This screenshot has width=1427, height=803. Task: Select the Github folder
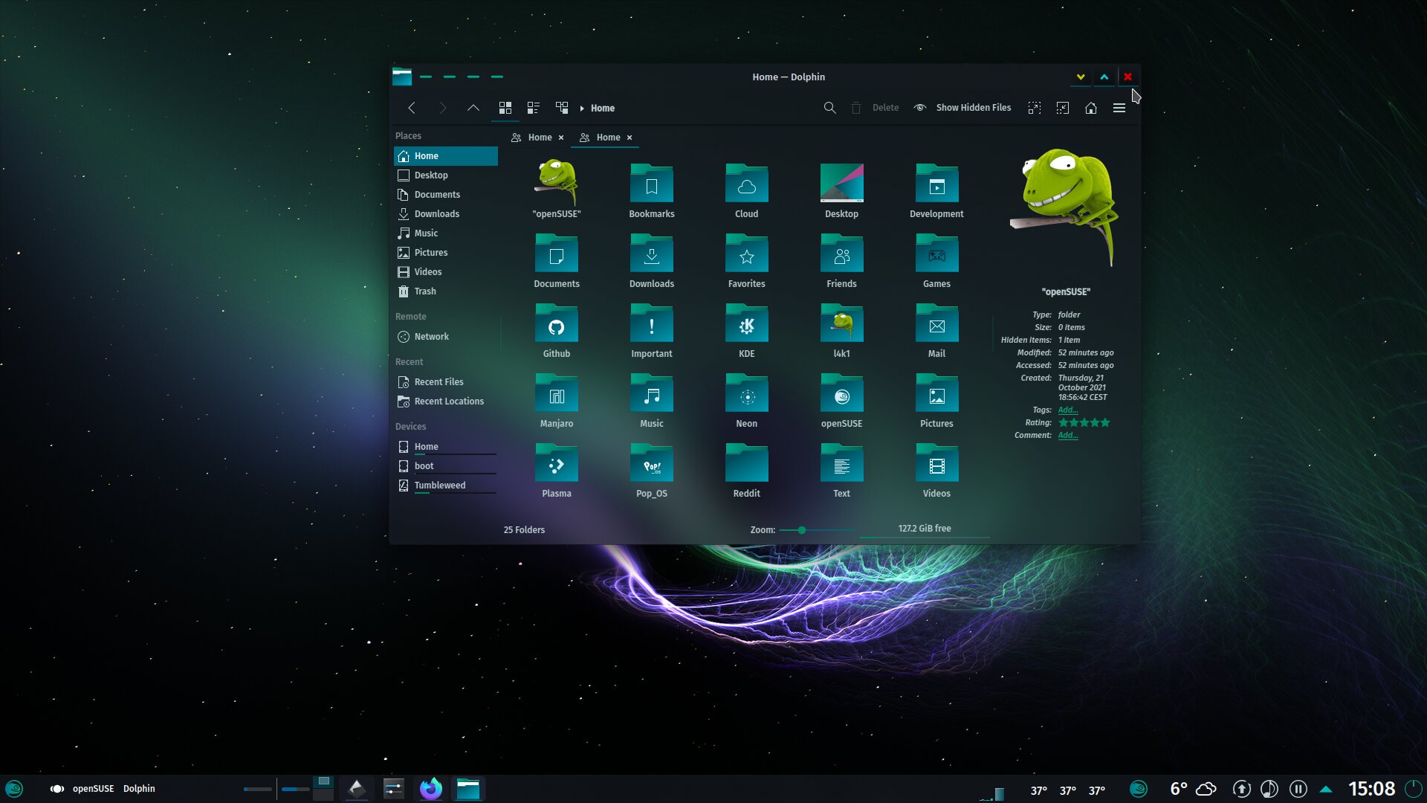[x=556, y=331]
